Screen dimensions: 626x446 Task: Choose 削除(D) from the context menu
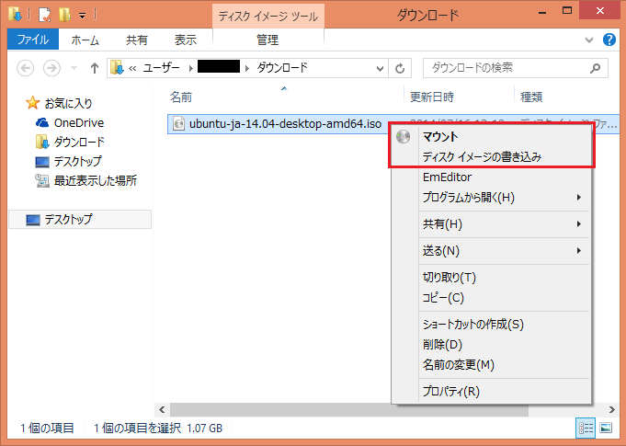[x=492, y=345]
